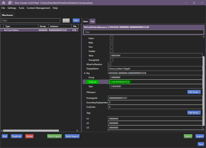Edit the Value field 00003064

coord(156,55)
